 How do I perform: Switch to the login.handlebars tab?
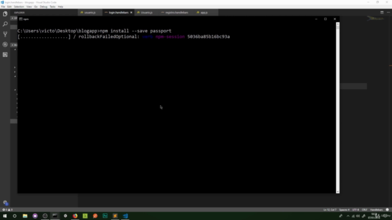click(x=118, y=12)
